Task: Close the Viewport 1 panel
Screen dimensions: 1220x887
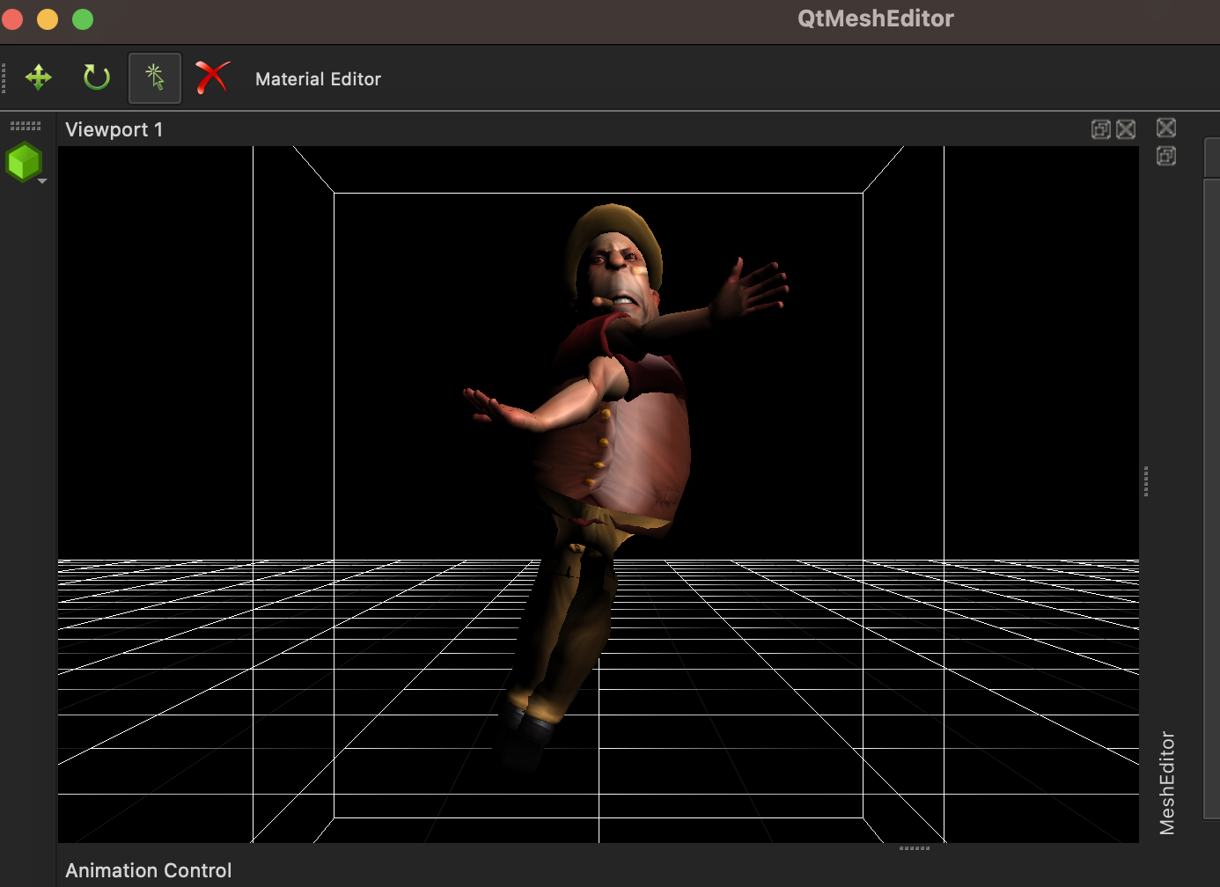Action: click(1126, 129)
